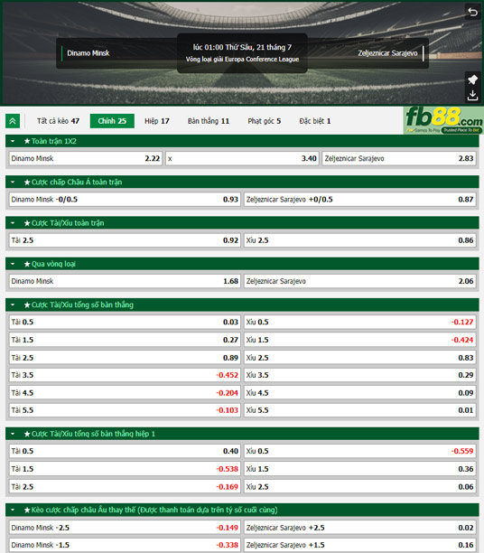Collapse the Toàn trận 1X2 section arrow
This screenshot has height=553, width=484.
click(x=13, y=141)
